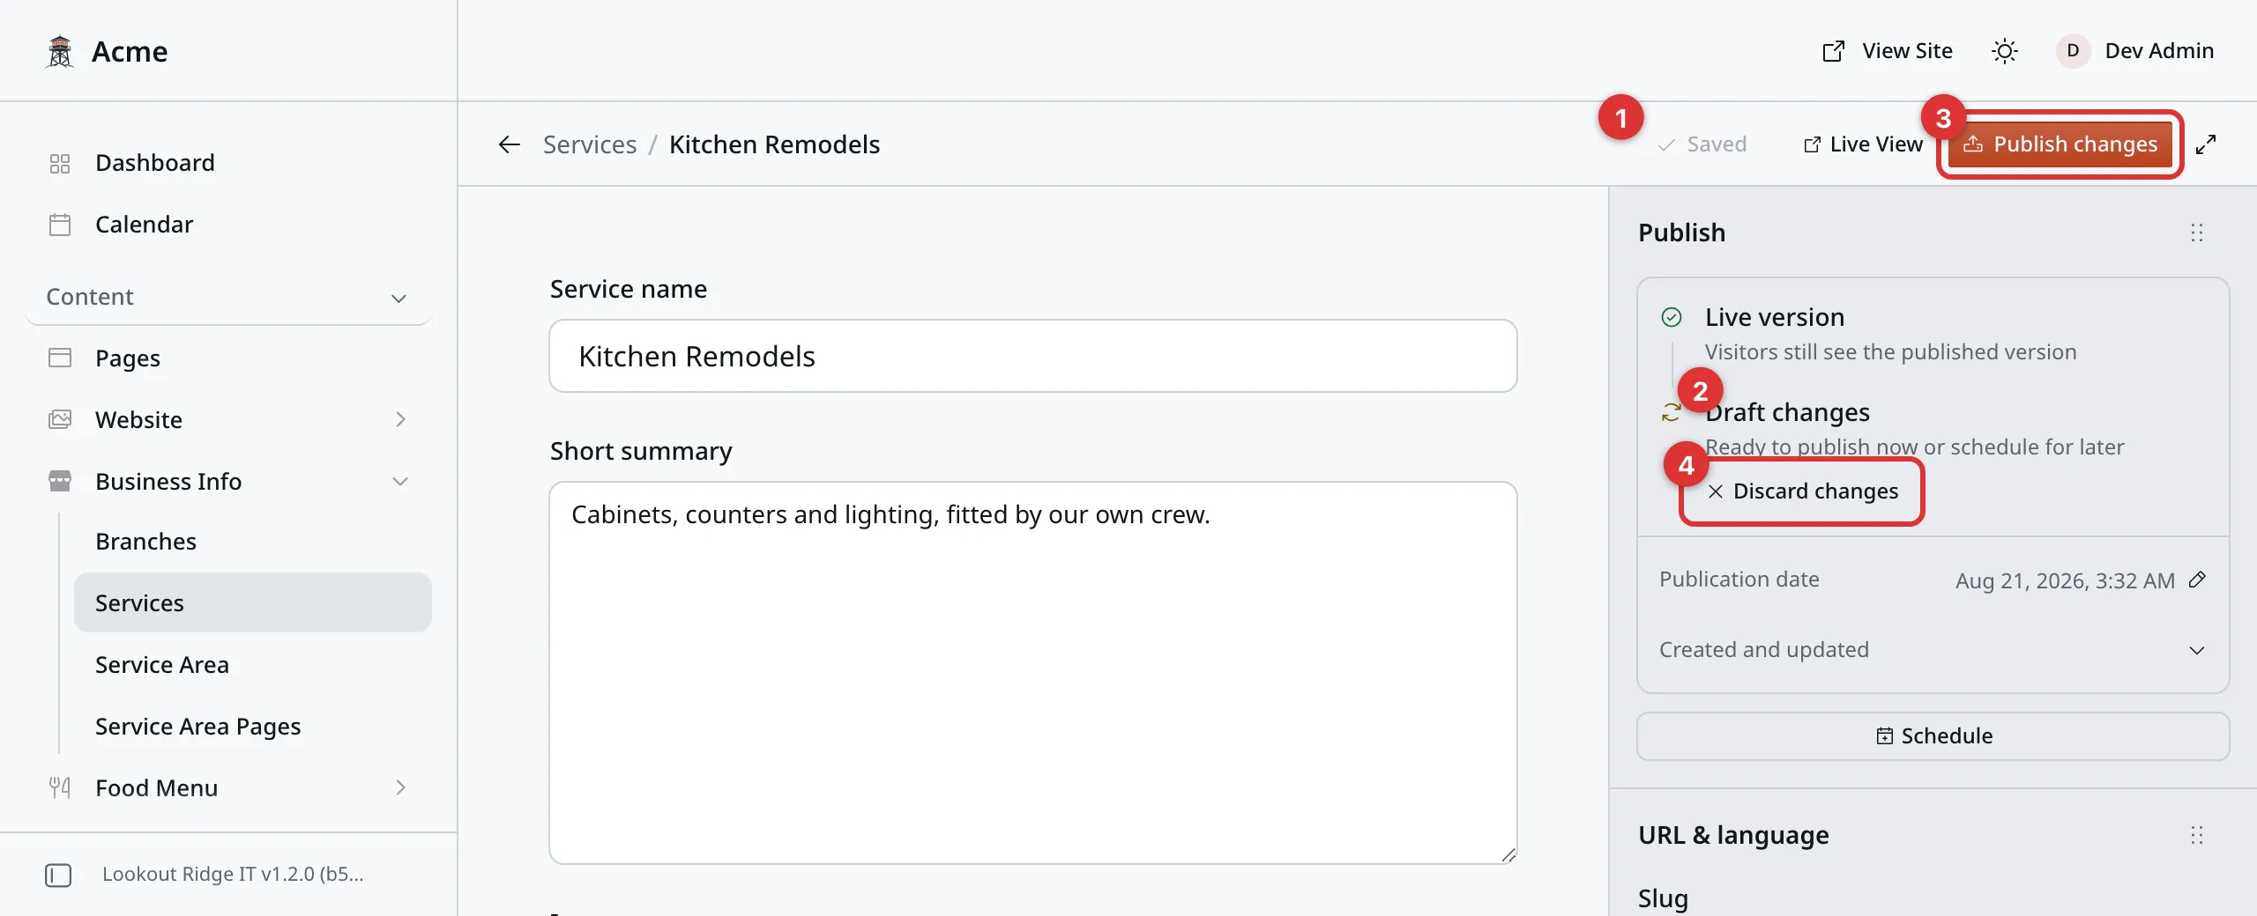Edit publication date with pencil icon
Viewport: 2257px width, 916px height.
coord(2197,580)
